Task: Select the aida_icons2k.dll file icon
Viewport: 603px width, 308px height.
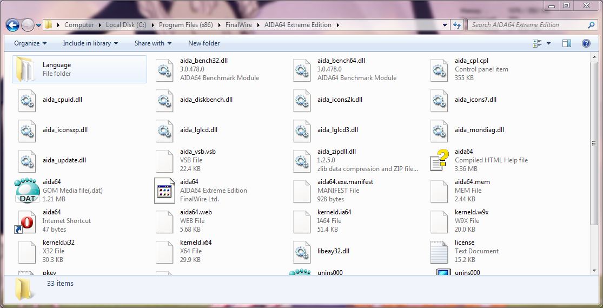Action: click(302, 101)
